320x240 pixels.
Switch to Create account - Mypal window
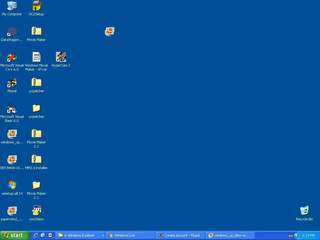tap(180, 235)
